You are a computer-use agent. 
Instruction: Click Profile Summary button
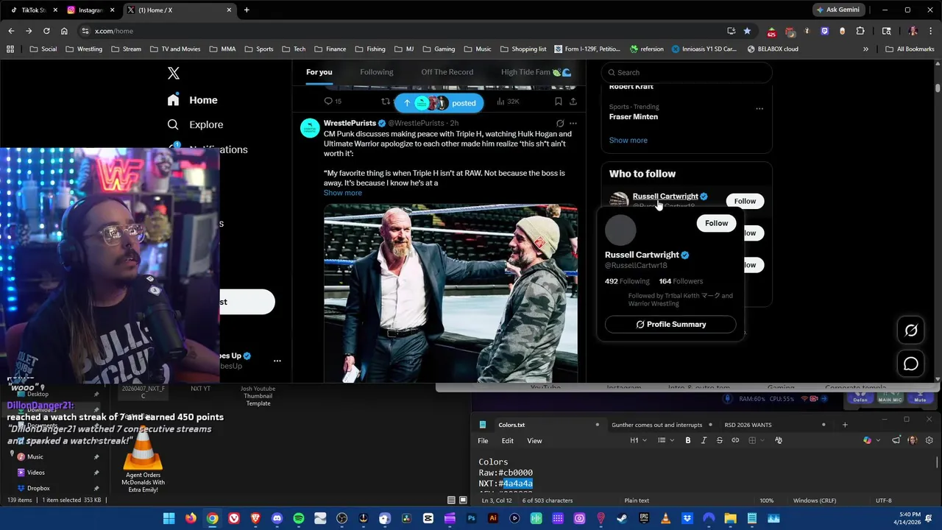tap(670, 325)
